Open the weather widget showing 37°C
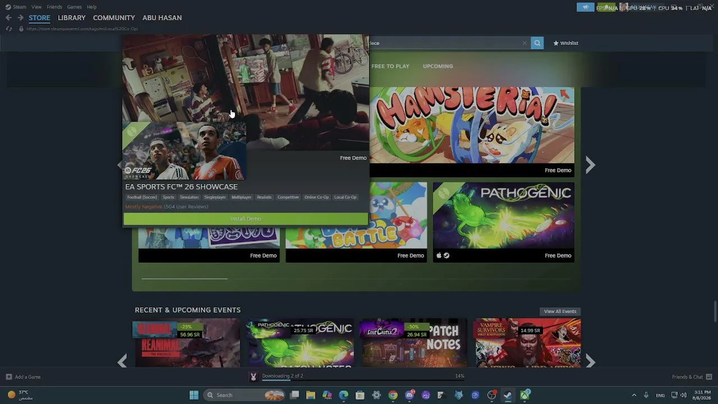Viewport: 718px width, 404px height. [x=20, y=395]
